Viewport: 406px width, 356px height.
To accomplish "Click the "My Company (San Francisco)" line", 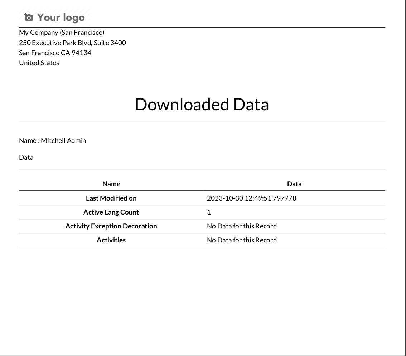I will [x=62, y=33].
